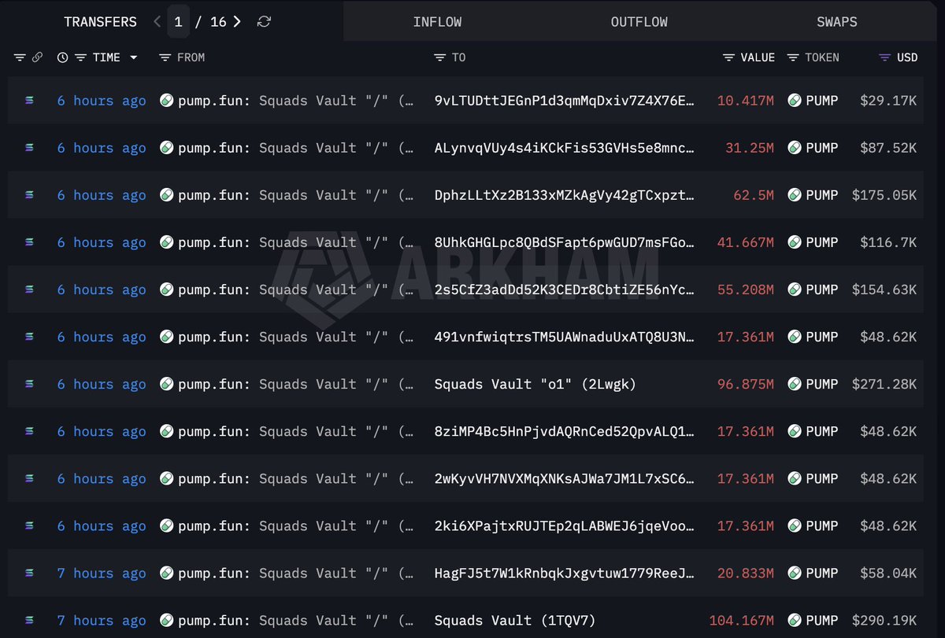Click Solana chain icon in 96.875M row
This screenshot has width=945, height=638.
click(30, 384)
